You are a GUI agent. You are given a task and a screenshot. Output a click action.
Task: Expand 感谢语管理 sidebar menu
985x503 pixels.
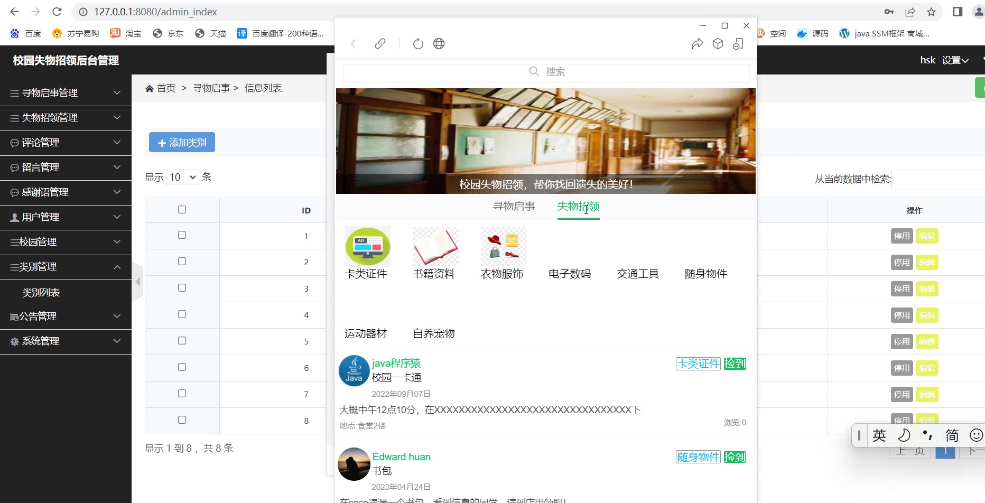[x=66, y=192]
